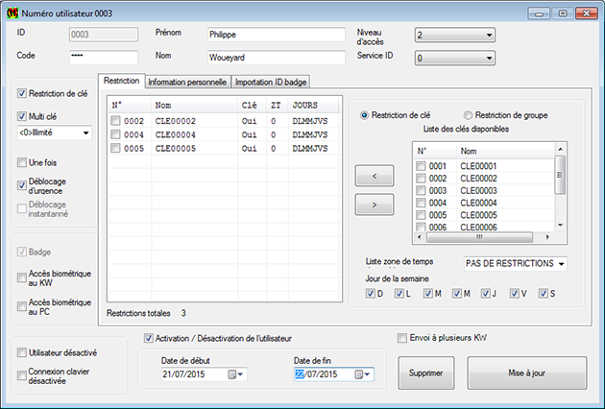Open the Importation ID badge tab
The image size is (605, 409).
271,83
